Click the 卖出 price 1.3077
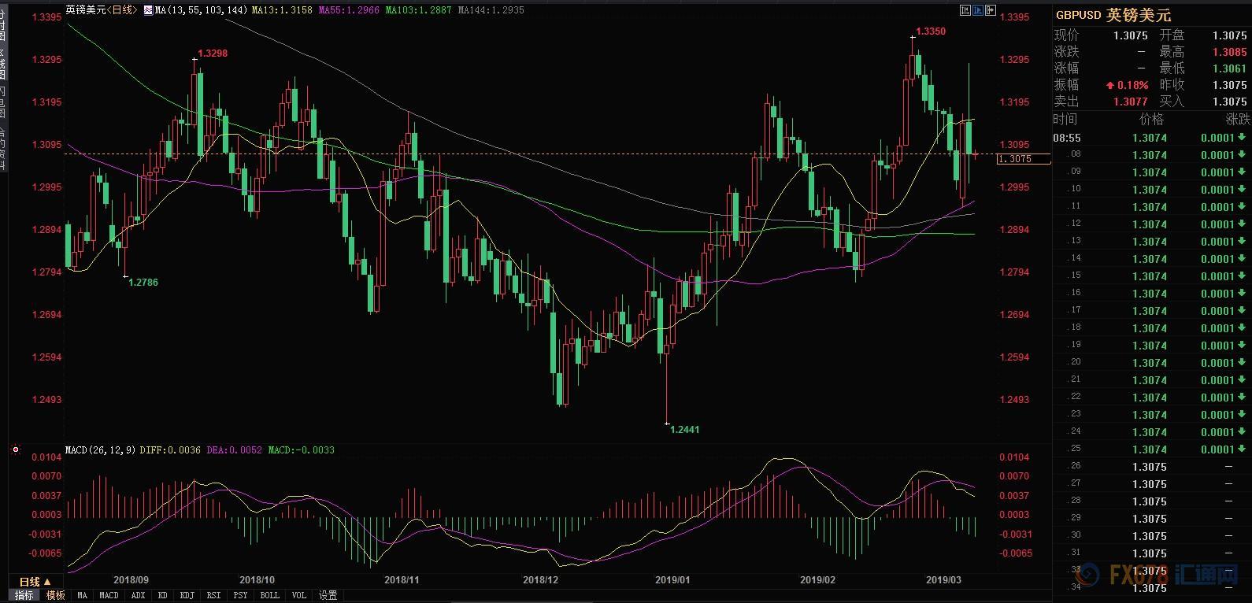The height and width of the screenshot is (603, 1252). coord(1130,102)
